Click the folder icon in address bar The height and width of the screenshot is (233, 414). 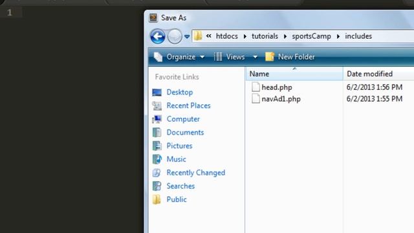coord(198,36)
